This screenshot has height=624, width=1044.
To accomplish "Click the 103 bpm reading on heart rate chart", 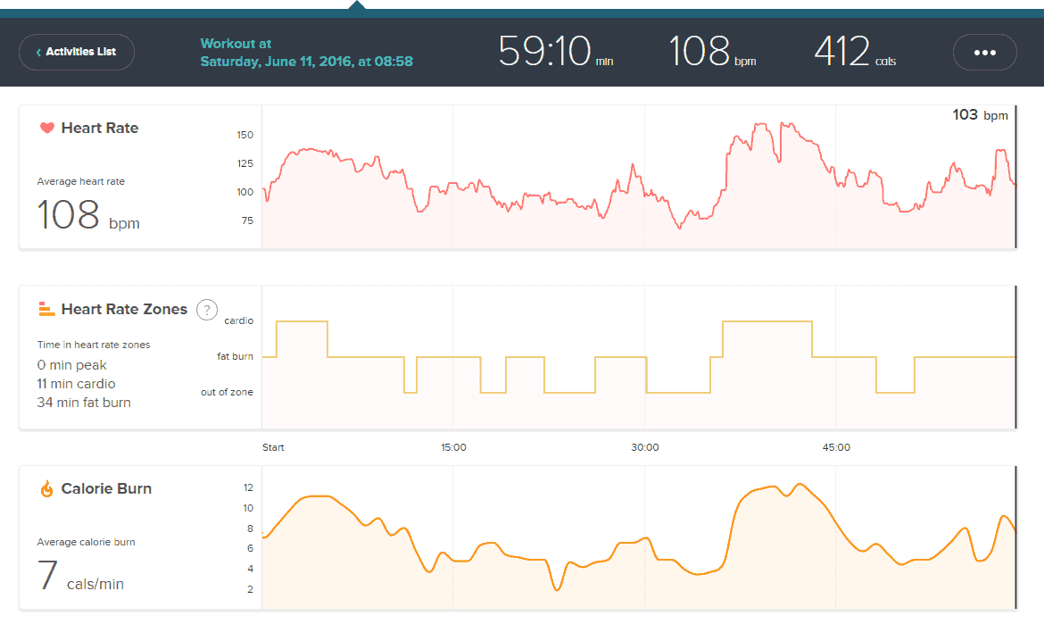I will 979,115.
